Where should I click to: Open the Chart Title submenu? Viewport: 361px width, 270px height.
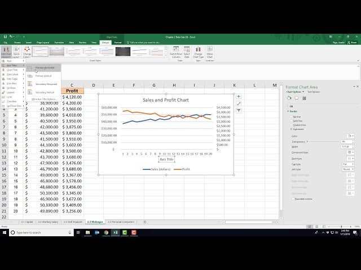click(x=13, y=70)
